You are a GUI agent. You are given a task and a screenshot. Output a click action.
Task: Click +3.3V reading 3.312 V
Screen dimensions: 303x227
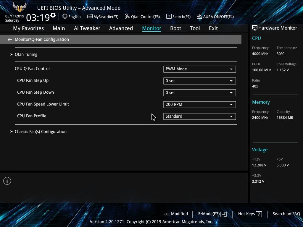258,181
